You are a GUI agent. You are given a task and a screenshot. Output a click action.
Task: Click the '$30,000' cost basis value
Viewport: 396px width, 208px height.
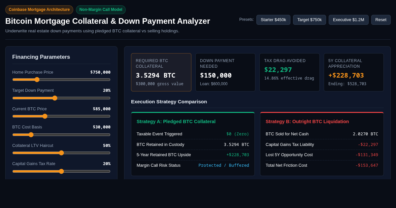click(102, 127)
